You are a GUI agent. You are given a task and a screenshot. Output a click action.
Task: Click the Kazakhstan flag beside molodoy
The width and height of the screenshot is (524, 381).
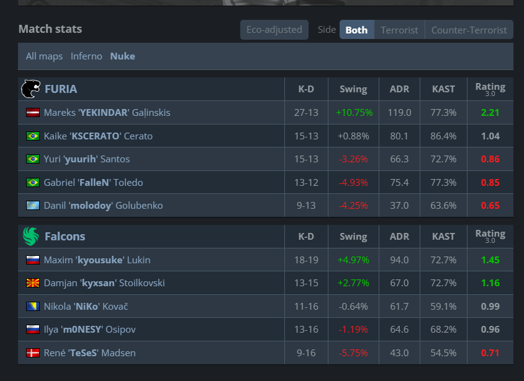33,205
